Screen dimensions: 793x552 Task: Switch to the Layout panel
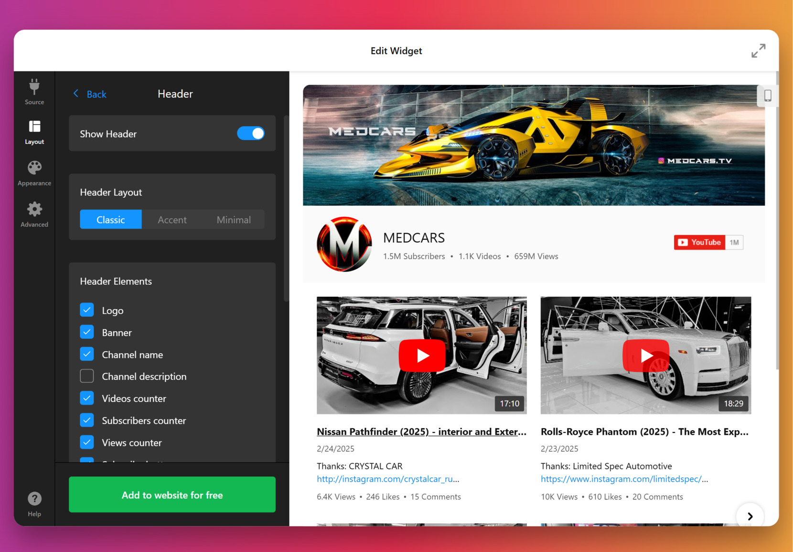(x=34, y=131)
